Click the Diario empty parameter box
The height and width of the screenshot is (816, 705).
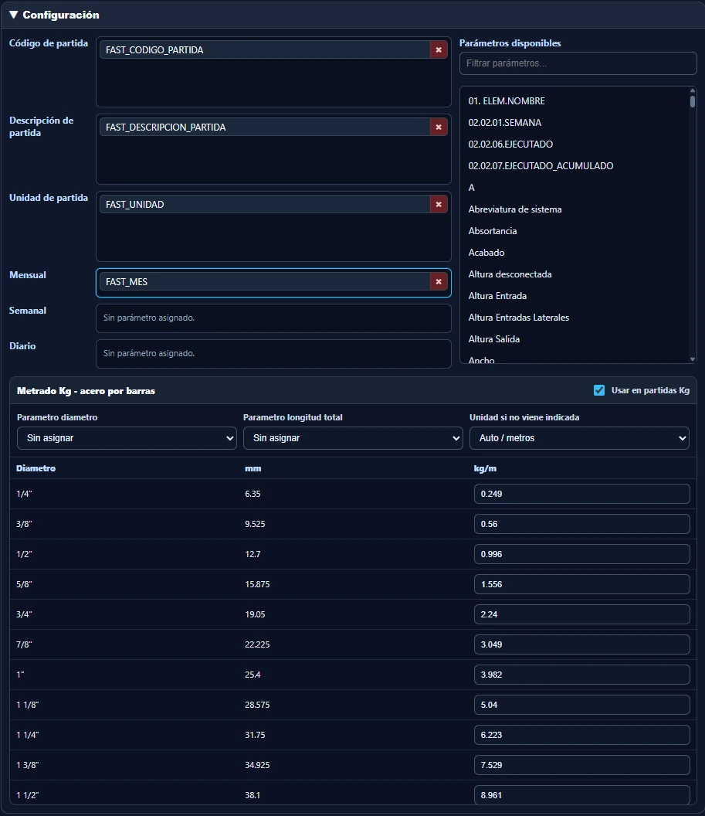pyautogui.click(x=273, y=353)
